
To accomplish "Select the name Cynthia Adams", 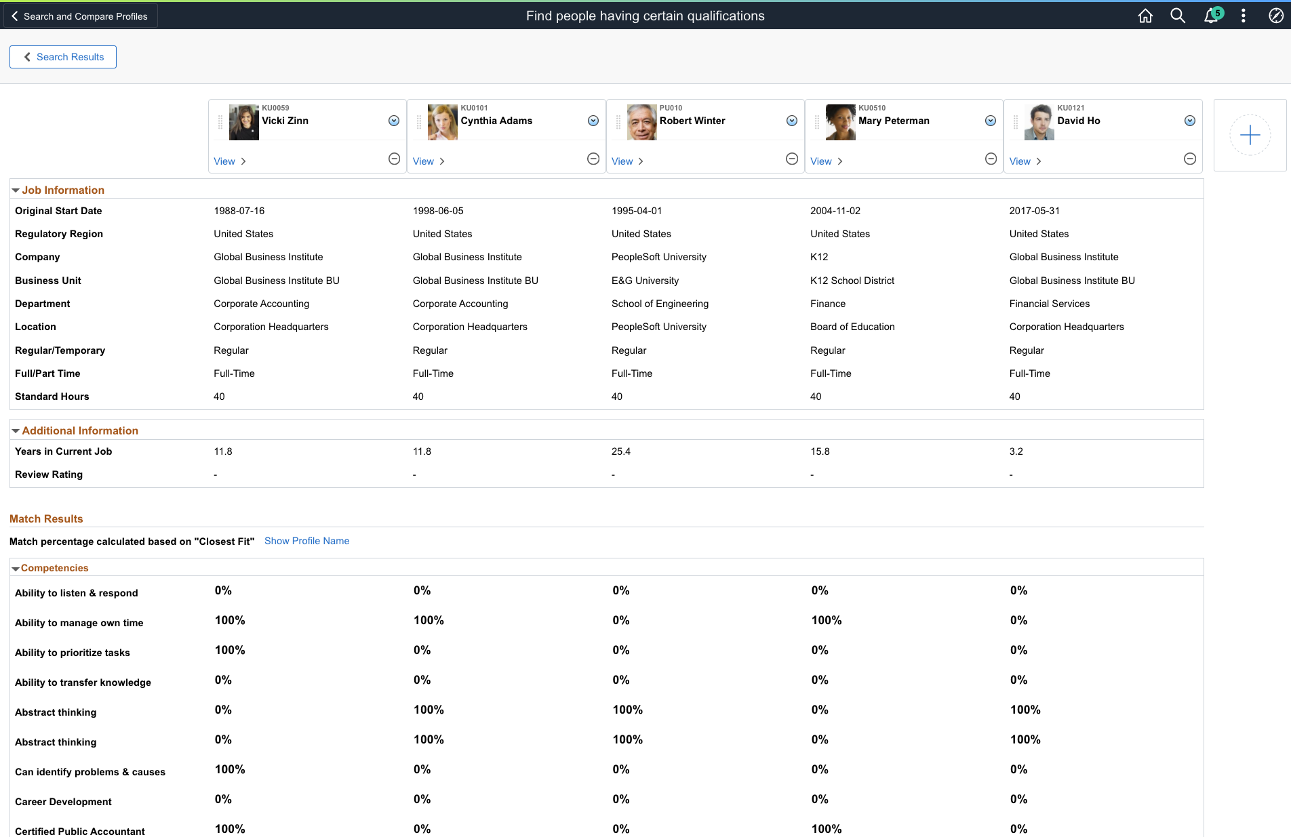I will [496, 121].
